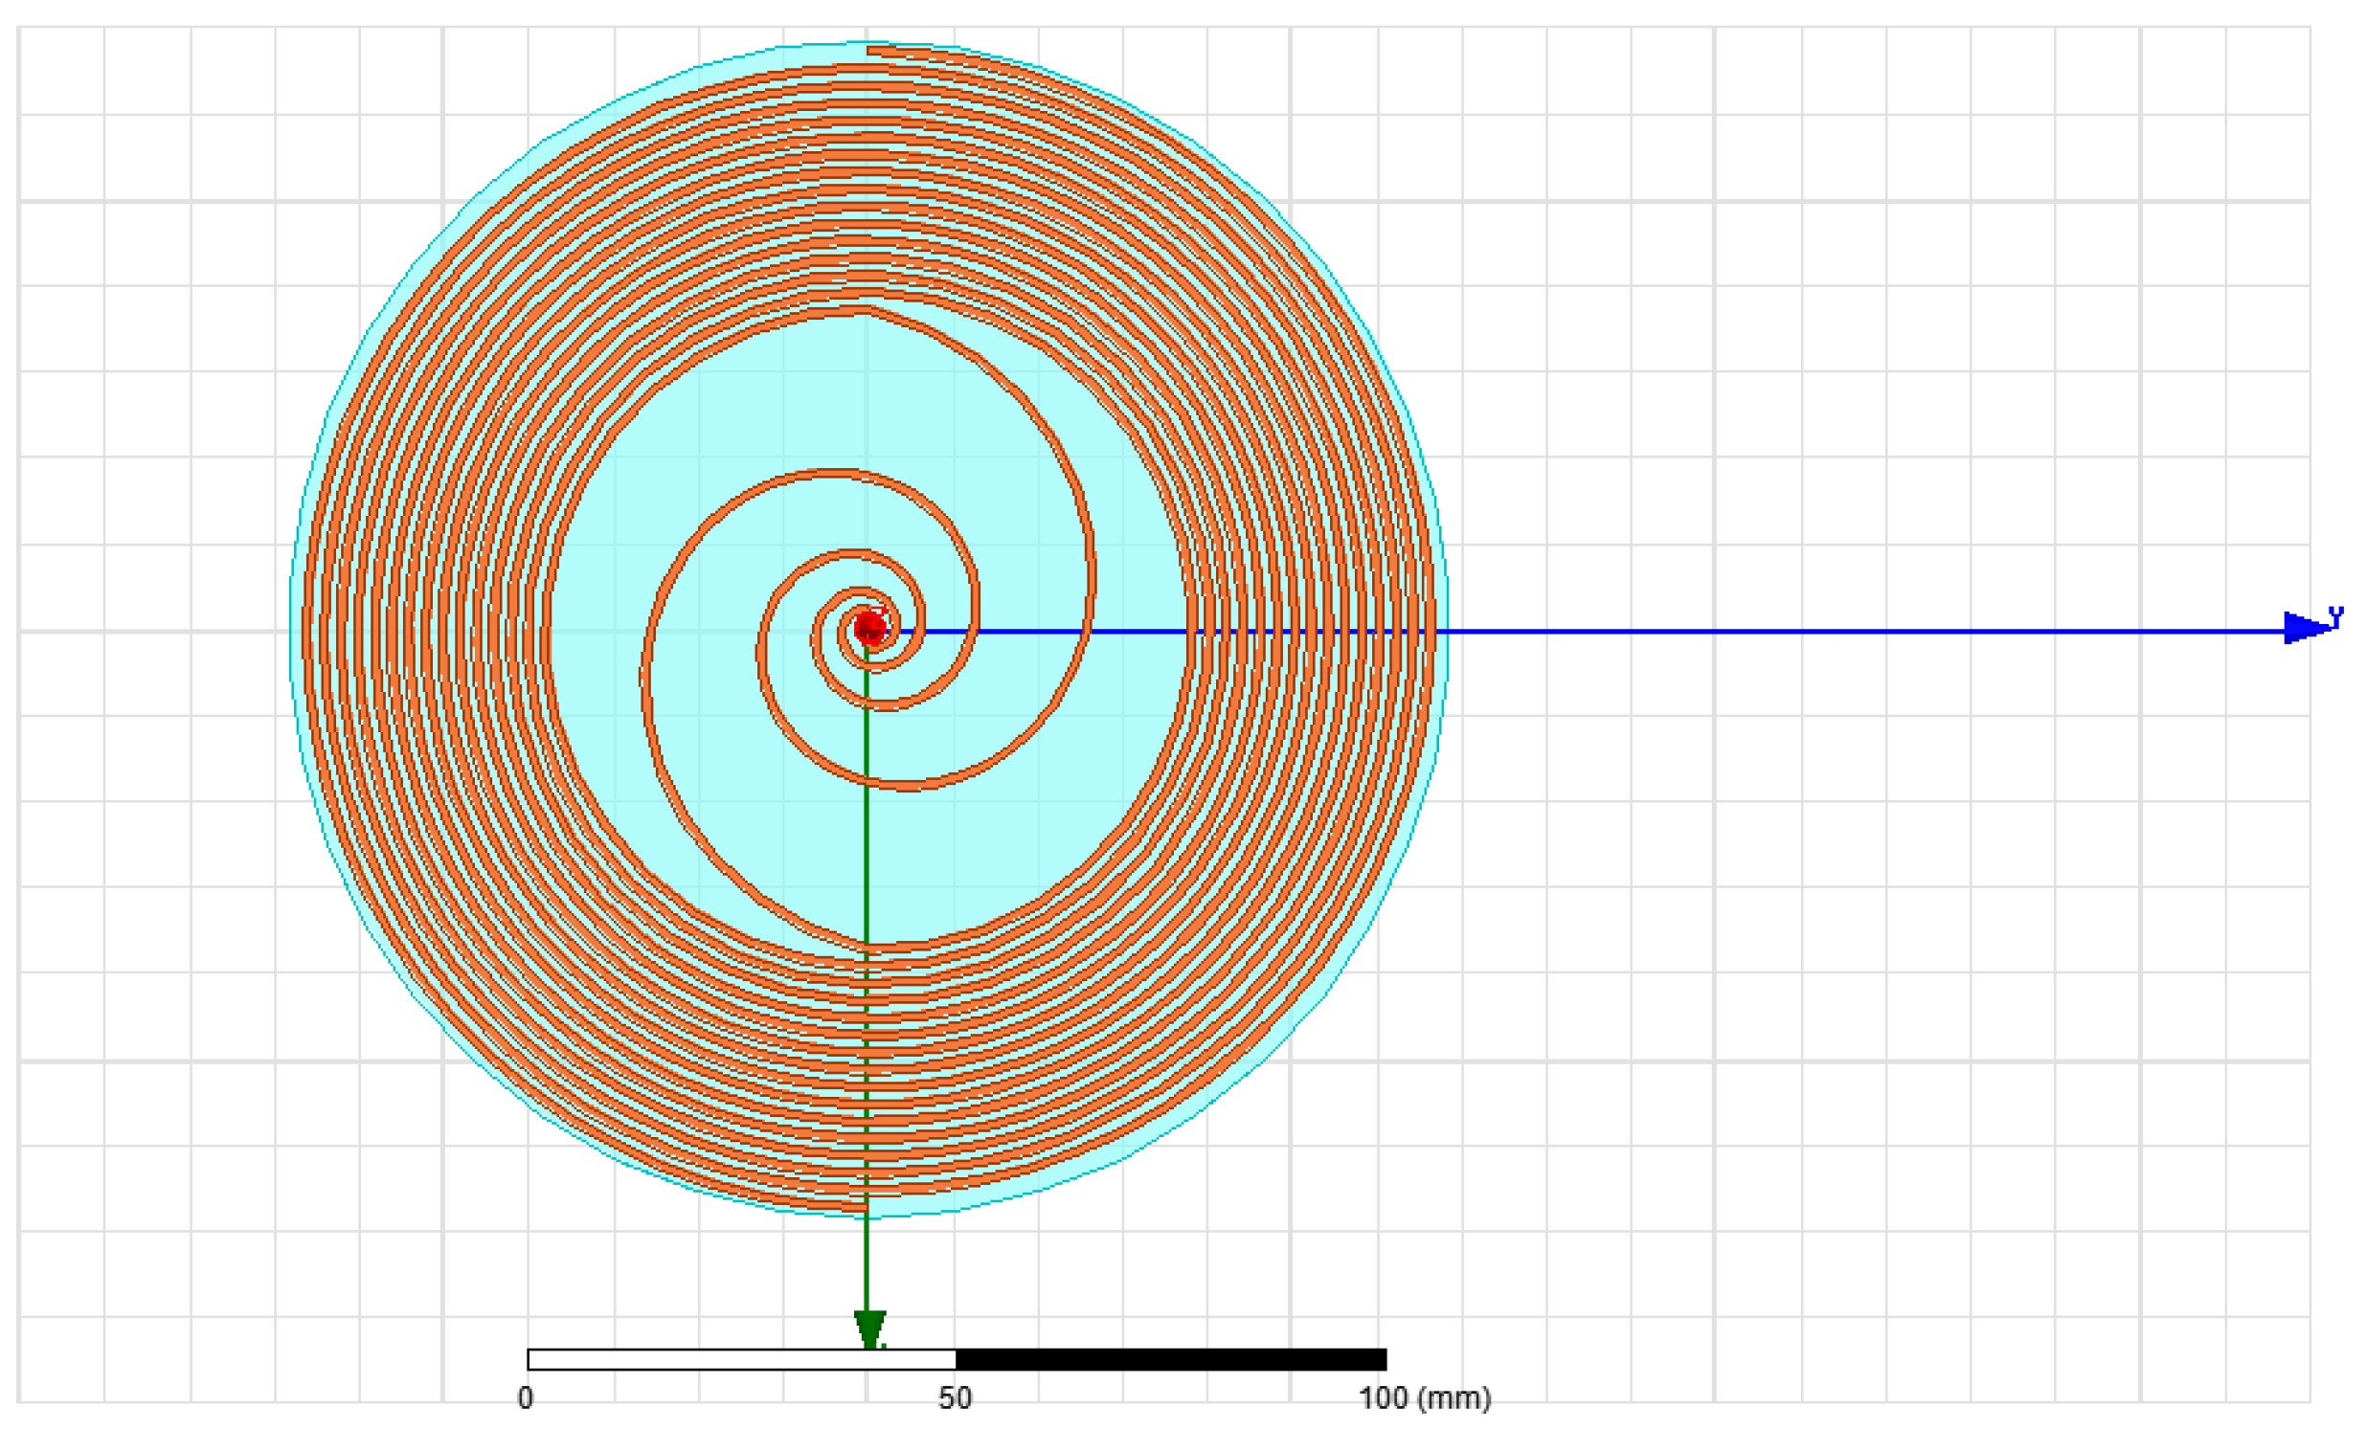Click the "50" scale bar label
The width and height of the screenshot is (2366, 1429).
tap(955, 1398)
